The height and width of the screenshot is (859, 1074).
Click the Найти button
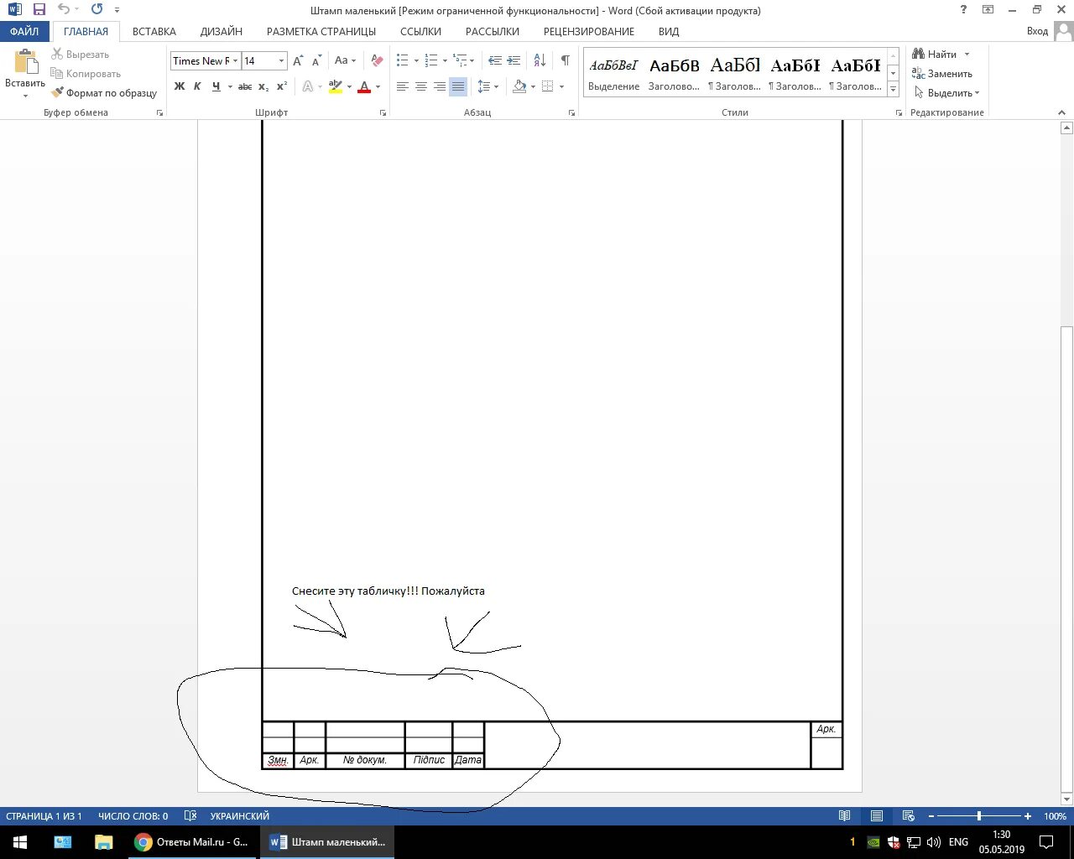click(x=935, y=55)
